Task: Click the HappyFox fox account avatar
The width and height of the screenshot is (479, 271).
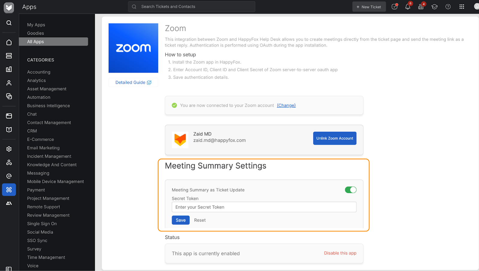Action: click(180, 140)
